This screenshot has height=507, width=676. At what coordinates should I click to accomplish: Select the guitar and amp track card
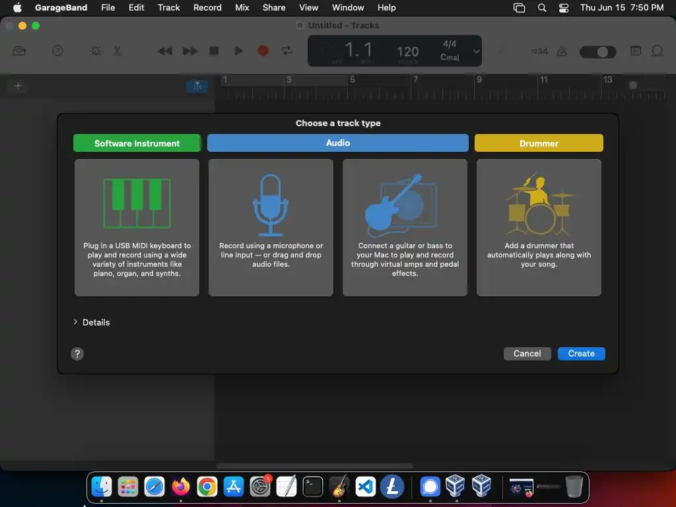[405, 228]
